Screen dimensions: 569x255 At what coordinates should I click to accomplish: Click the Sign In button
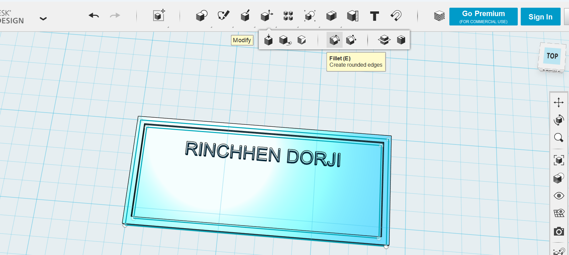coord(541,17)
